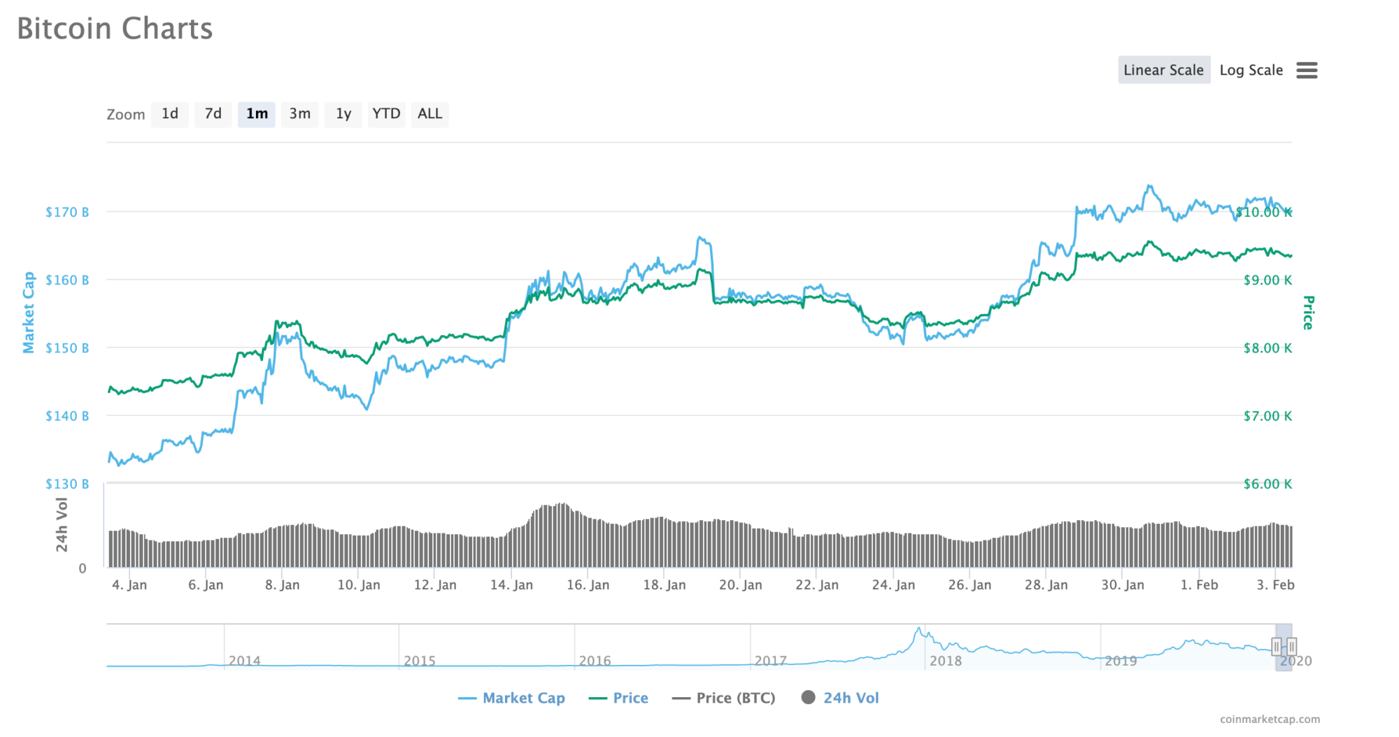Screen dimensions: 1399x737
Task: Choose the 1y zoom range
Action: tap(343, 114)
